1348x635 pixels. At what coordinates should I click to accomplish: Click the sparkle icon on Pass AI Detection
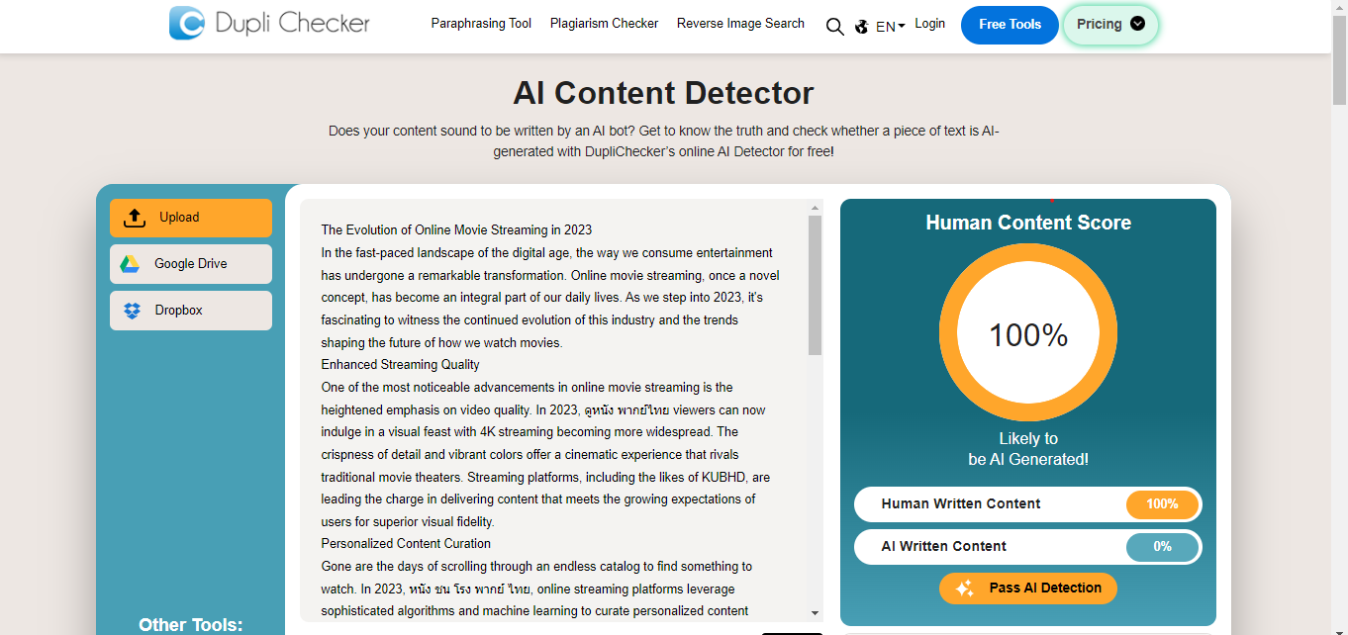point(965,589)
